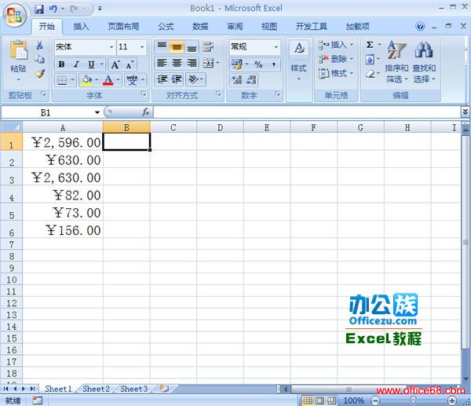Activate the Format Painter brush
The height and width of the screenshot is (406, 471).
pyautogui.click(x=40, y=73)
